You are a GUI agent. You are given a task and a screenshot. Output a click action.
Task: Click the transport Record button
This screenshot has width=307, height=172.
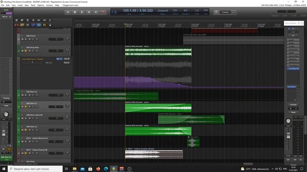[x=103, y=12]
